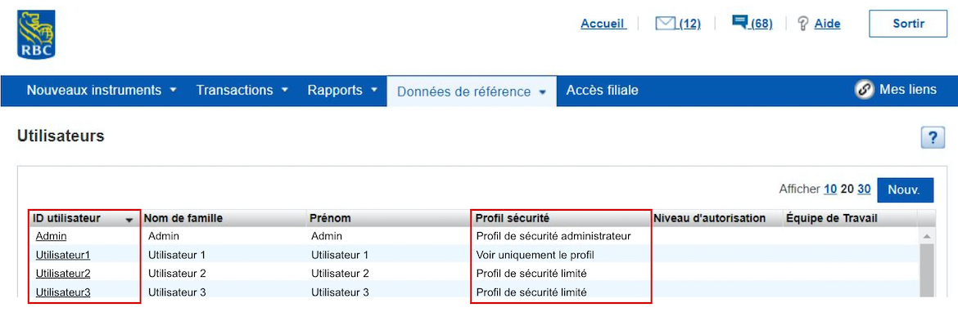Screen dimensions: 958x312
Task: Click the Mes liens chain icon
Action: [863, 90]
